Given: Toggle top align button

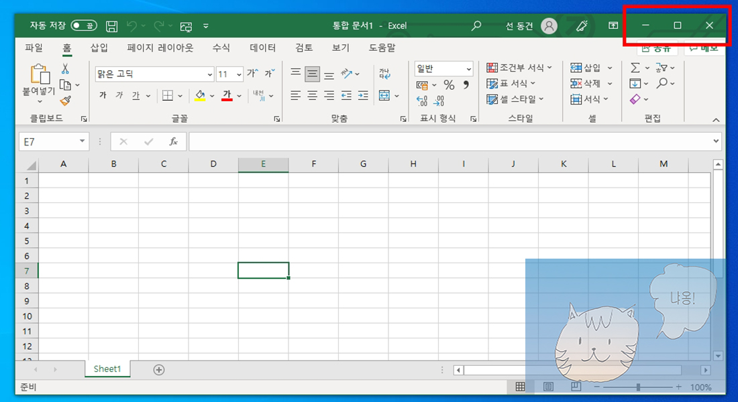Looking at the screenshot, I should pyautogui.click(x=296, y=73).
